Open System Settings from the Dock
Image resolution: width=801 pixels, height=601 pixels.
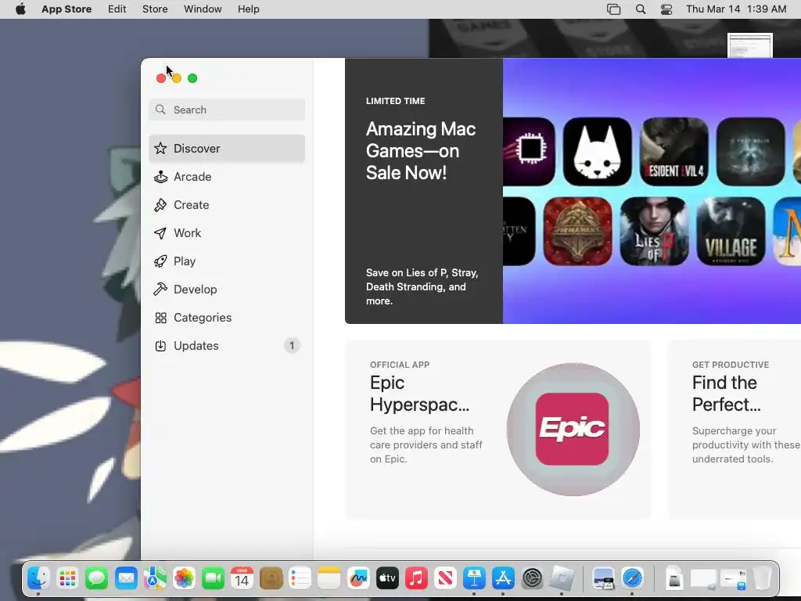pos(532,578)
